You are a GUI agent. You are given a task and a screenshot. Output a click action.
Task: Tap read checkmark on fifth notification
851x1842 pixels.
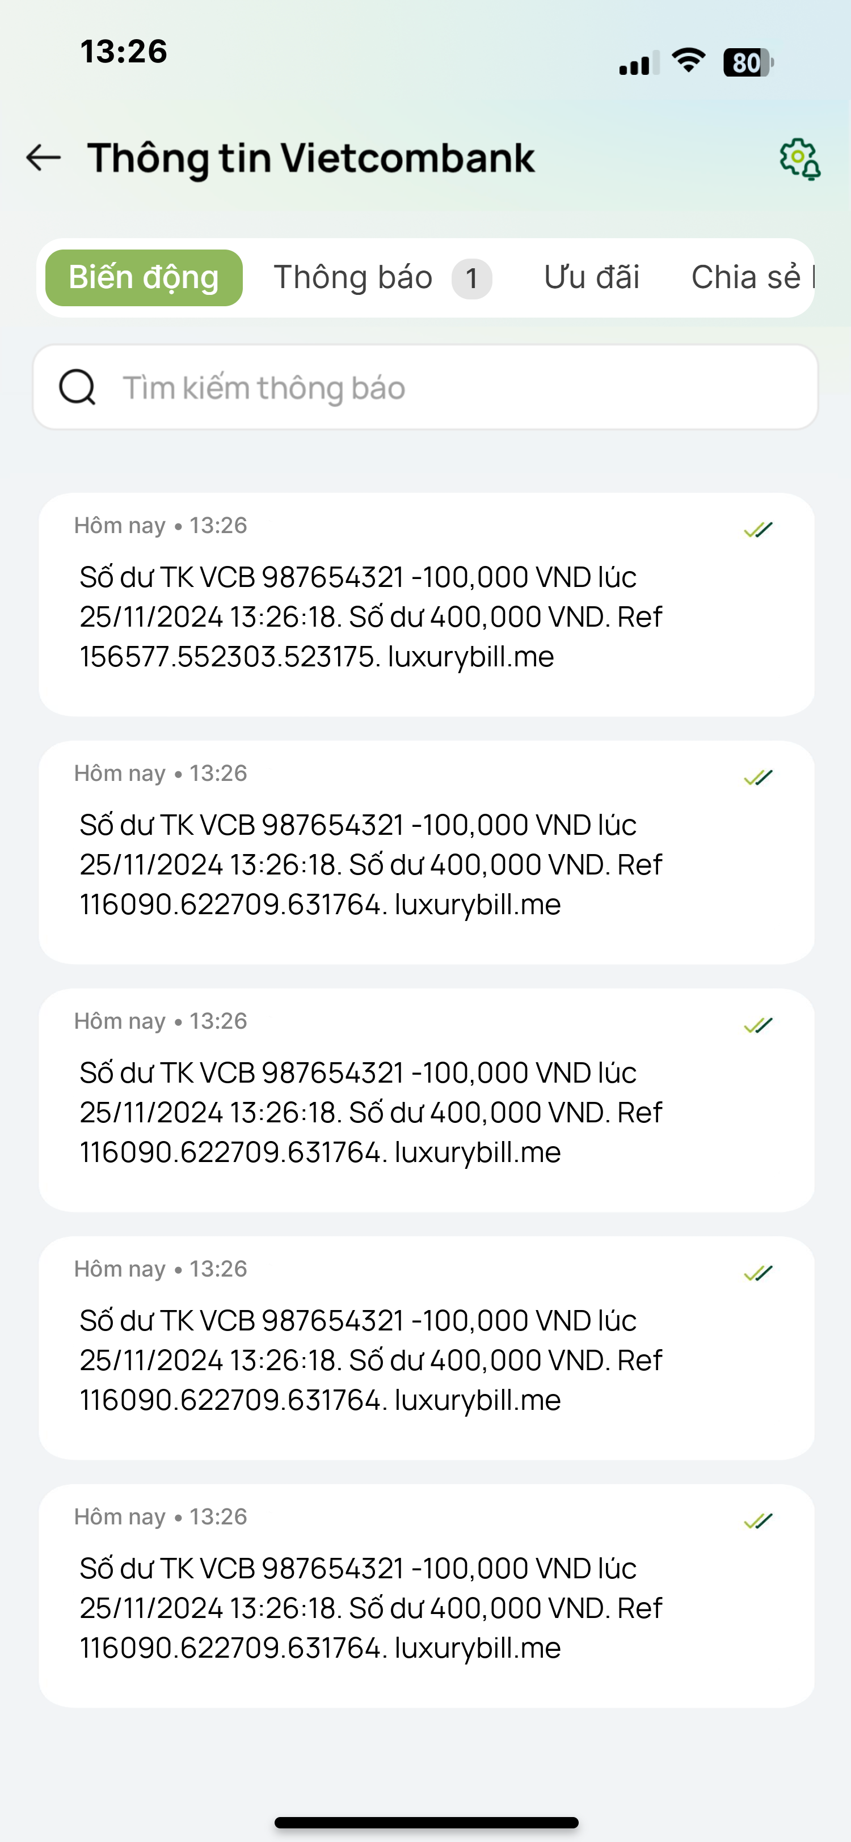tap(758, 1521)
